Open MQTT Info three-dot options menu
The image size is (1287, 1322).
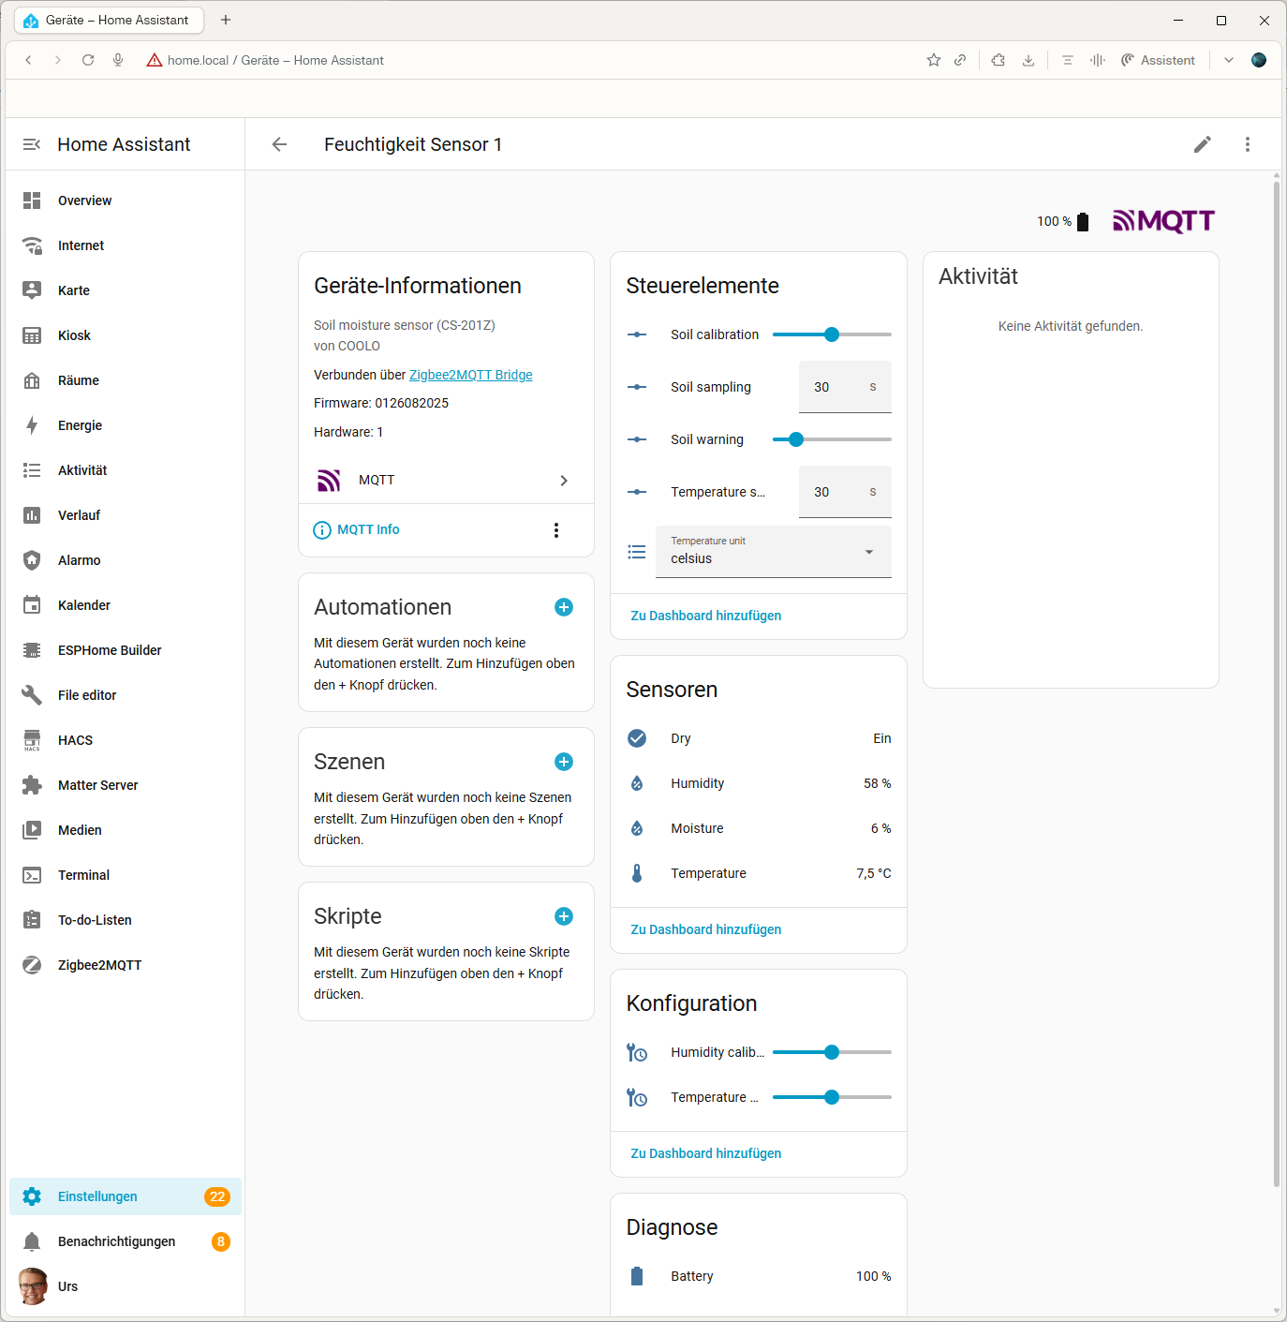[556, 530]
